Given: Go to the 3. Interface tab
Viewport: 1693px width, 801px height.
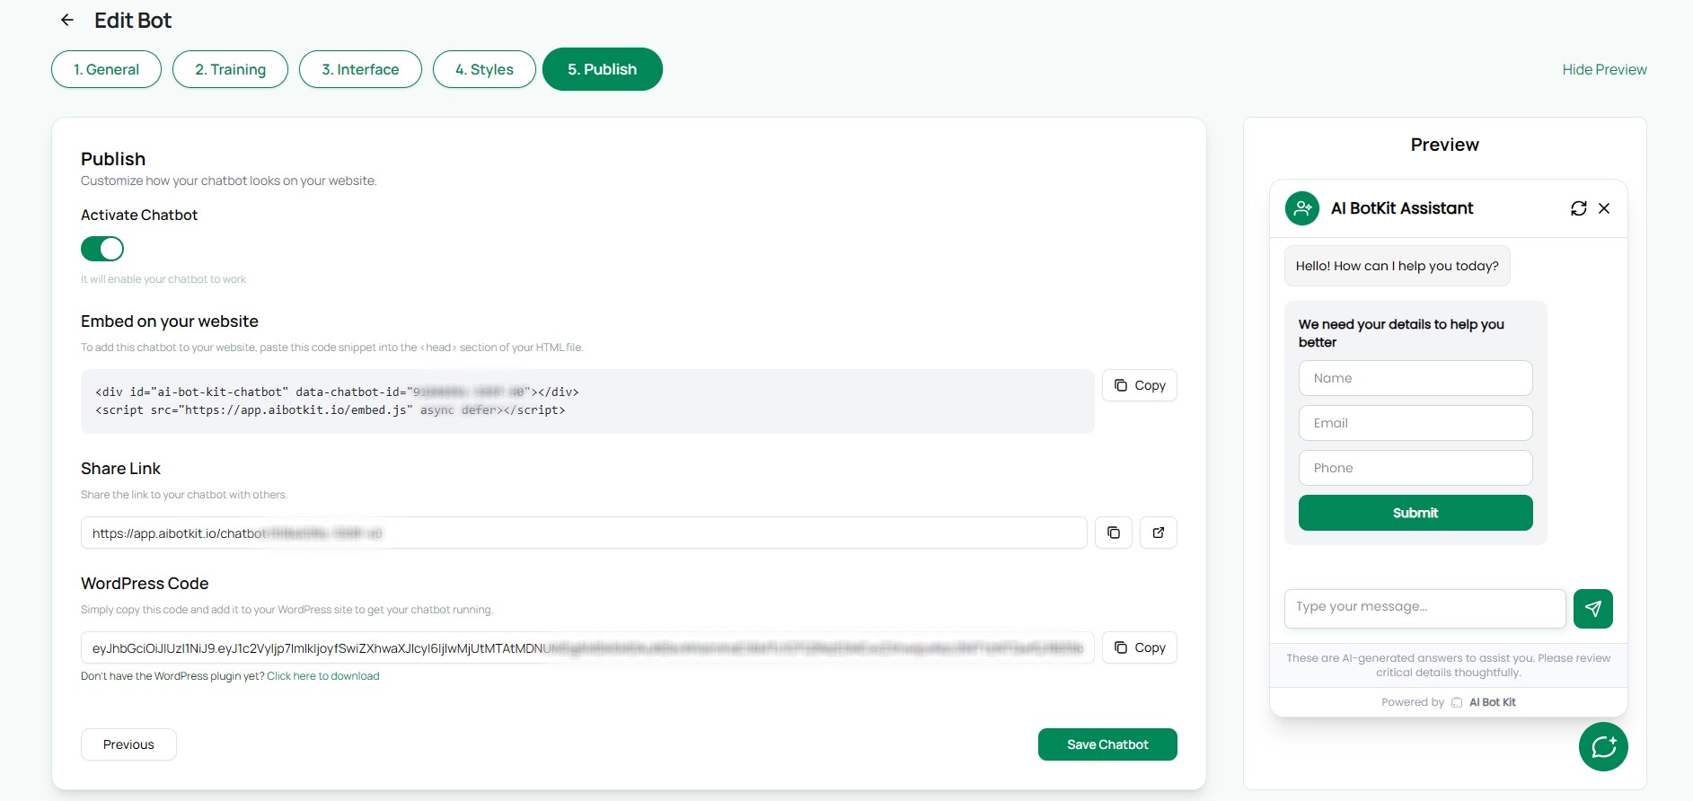Looking at the screenshot, I should (x=360, y=69).
